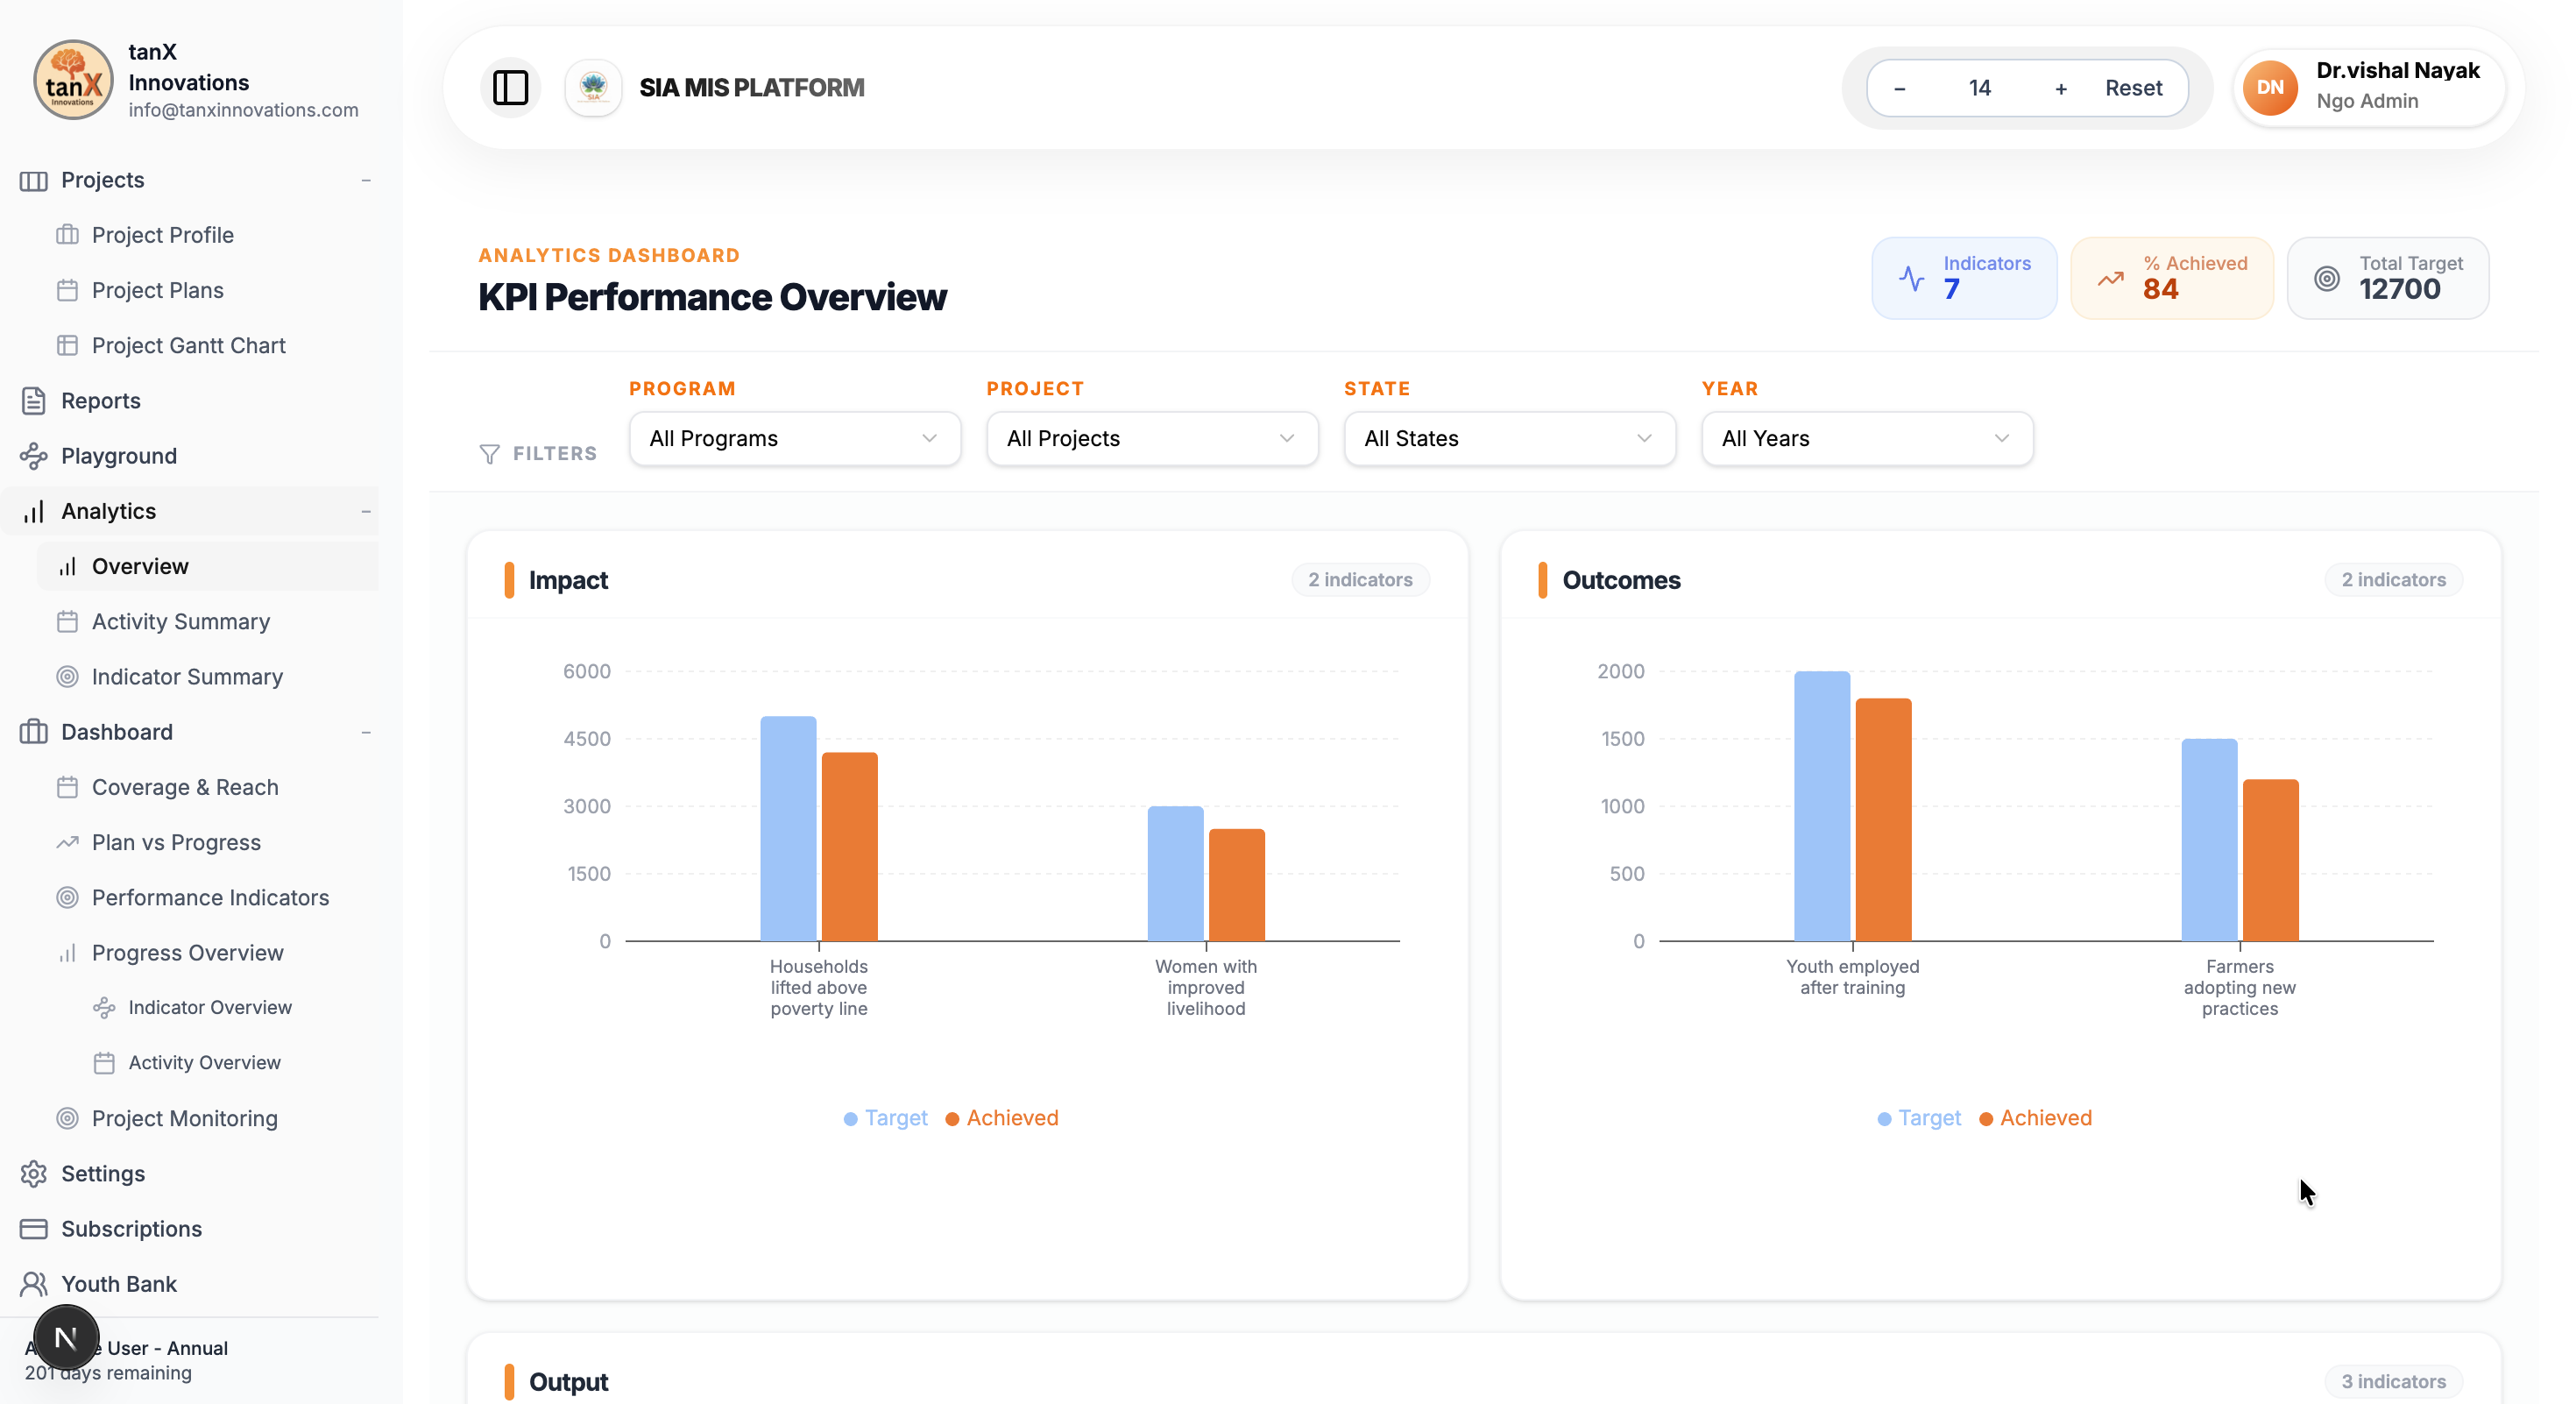Click the Playground icon
Viewport: 2576px width, 1404px height.
coord(34,456)
